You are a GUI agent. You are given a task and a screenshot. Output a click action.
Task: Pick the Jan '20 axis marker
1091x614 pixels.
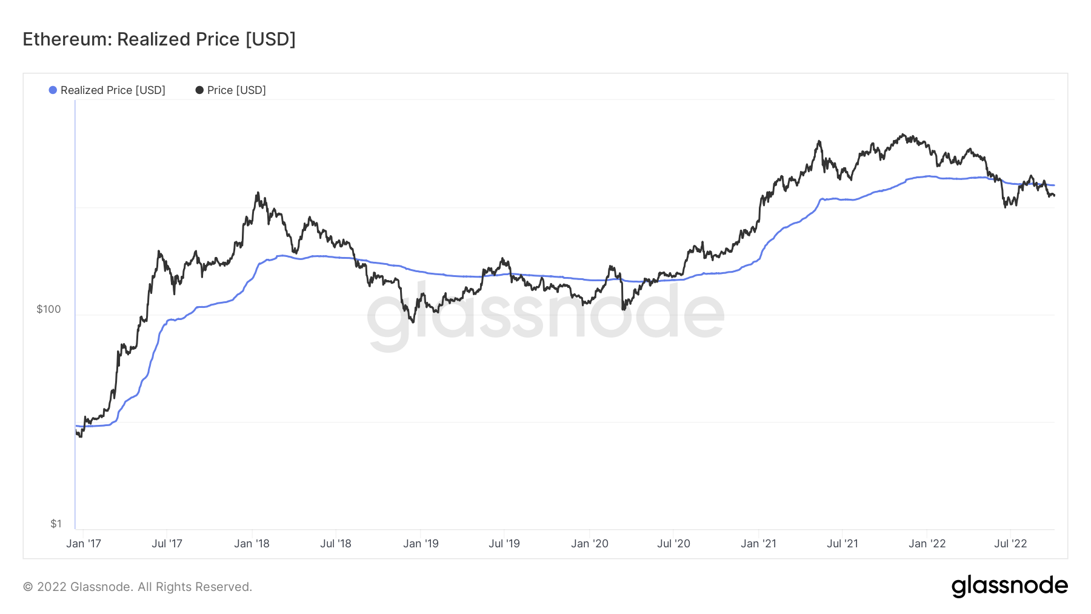pyautogui.click(x=590, y=544)
